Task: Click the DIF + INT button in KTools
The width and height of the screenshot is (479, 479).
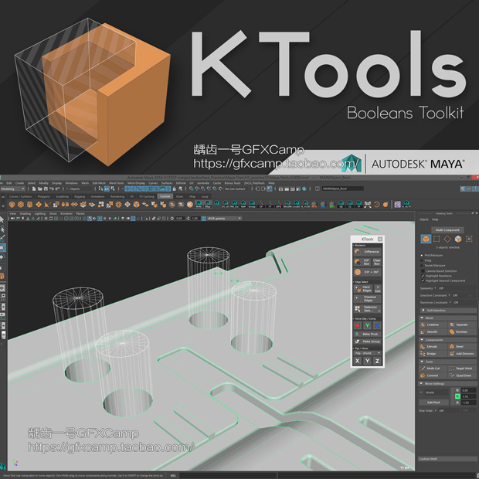Action: [x=367, y=272]
